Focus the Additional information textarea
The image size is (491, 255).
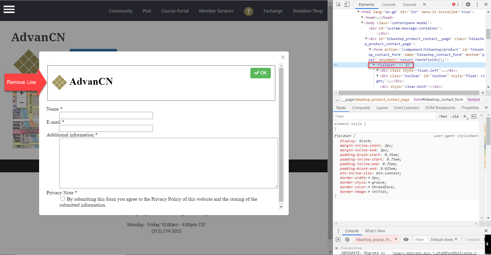pyautogui.click(x=169, y=163)
